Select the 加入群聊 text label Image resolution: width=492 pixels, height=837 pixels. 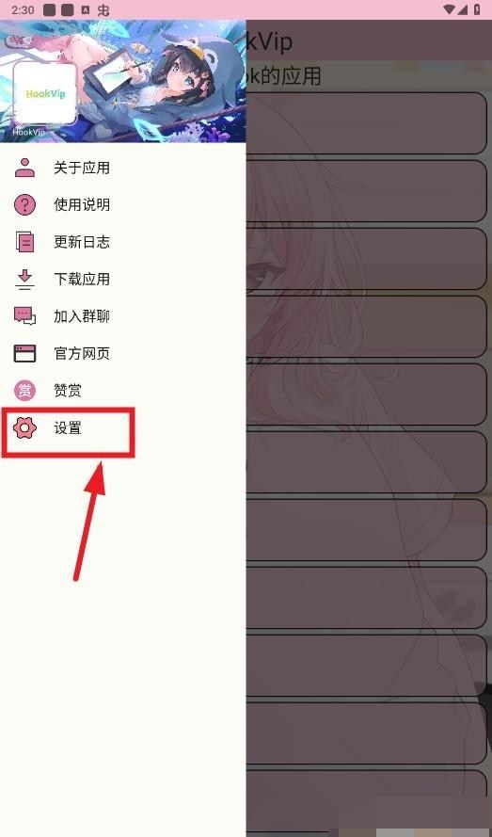[82, 316]
